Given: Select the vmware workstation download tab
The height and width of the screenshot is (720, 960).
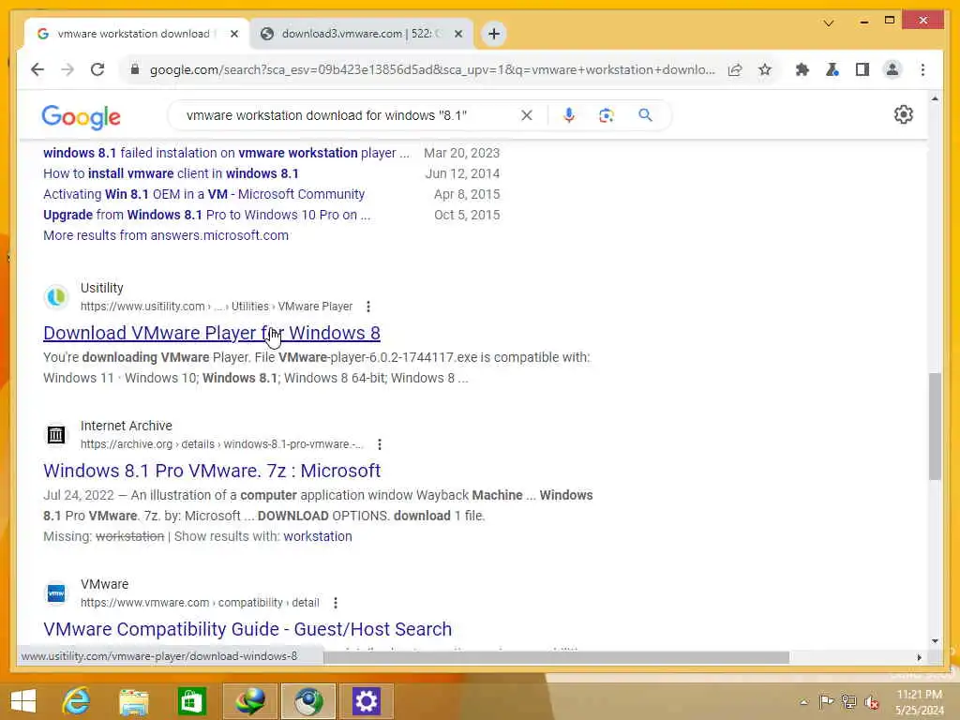Looking at the screenshot, I should tap(133, 34).
